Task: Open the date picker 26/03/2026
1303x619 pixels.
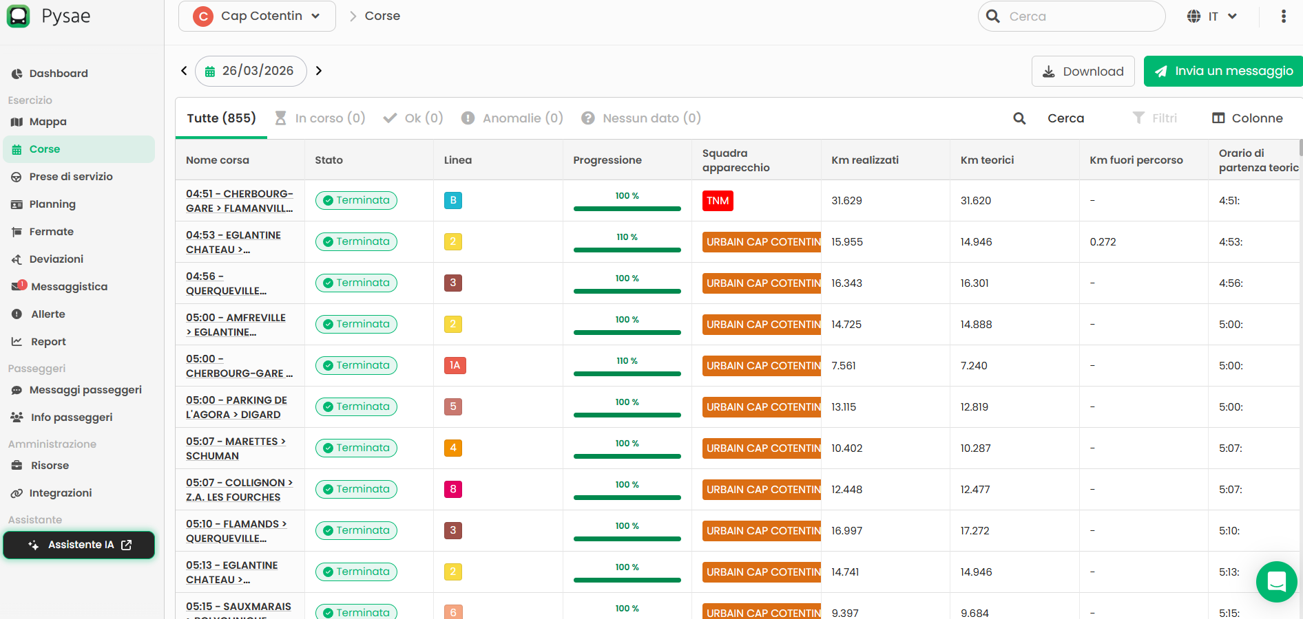Action: point(251,71)
